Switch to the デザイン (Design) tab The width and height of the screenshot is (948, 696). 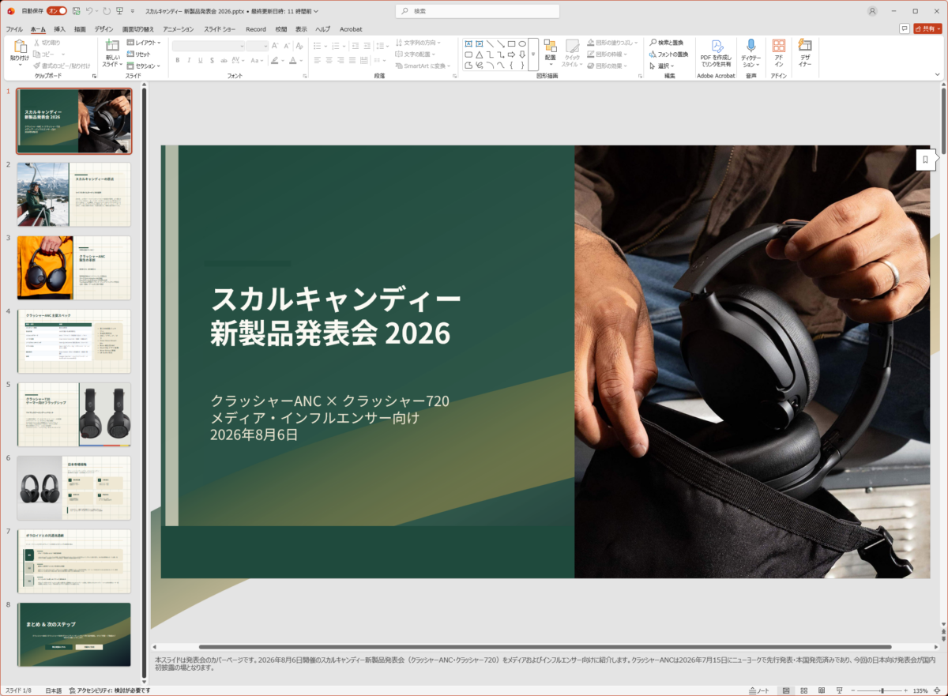click(x=103, y=29)
